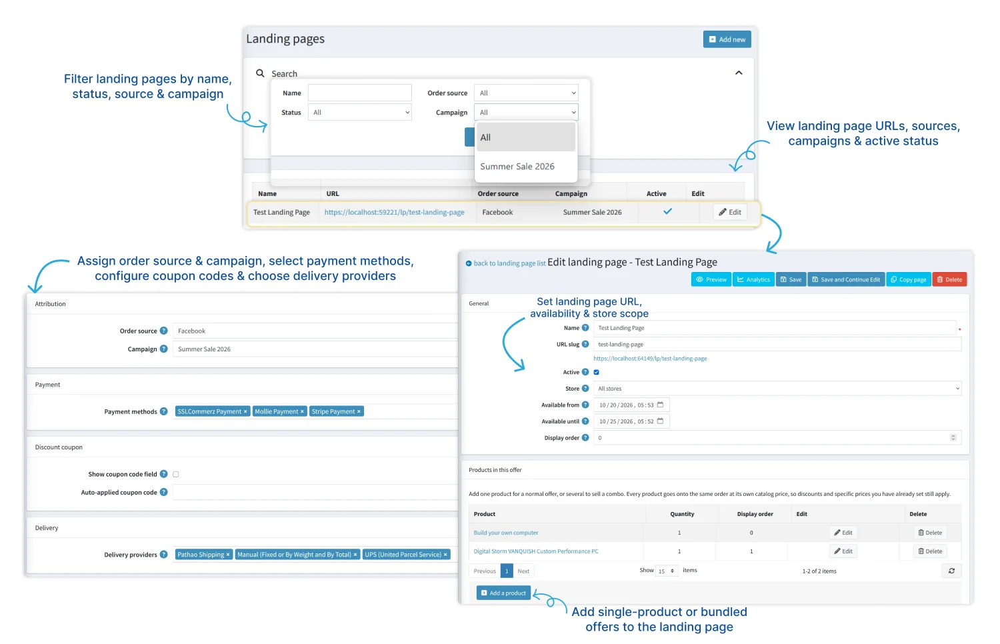1000x644 pixels.
Task: Open calendar picker for Available from
Action: (x=660, y=405)
